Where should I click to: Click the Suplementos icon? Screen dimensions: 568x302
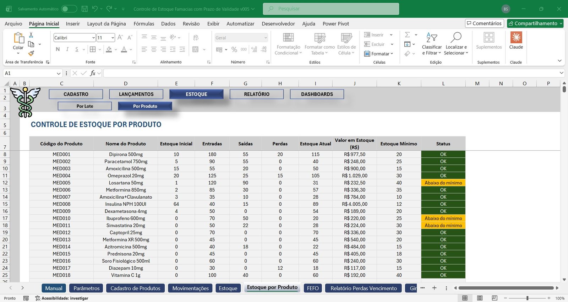(489, 41)
